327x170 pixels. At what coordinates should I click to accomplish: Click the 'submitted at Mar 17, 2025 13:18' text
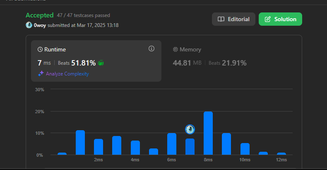(x=83, y=25)
